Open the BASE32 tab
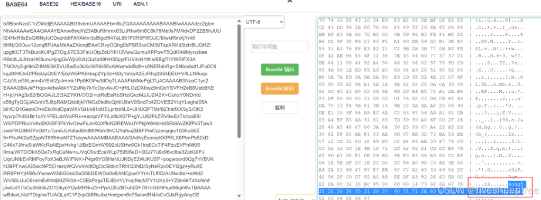 click(49, 4)
